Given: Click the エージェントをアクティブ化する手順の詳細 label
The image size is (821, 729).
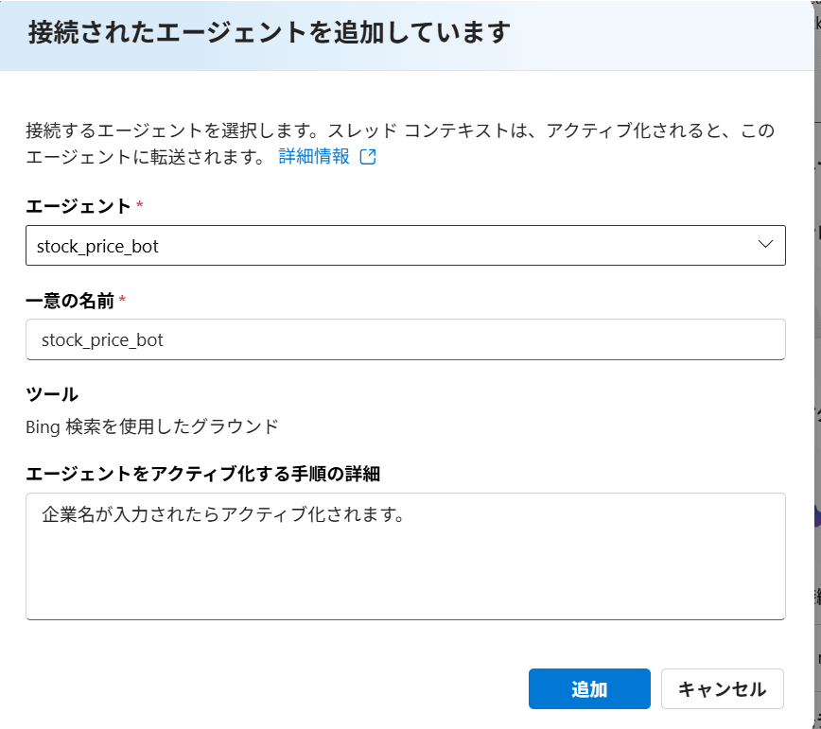Looking at the screenshot, I should pyautogui.click(x=202, y=474).
